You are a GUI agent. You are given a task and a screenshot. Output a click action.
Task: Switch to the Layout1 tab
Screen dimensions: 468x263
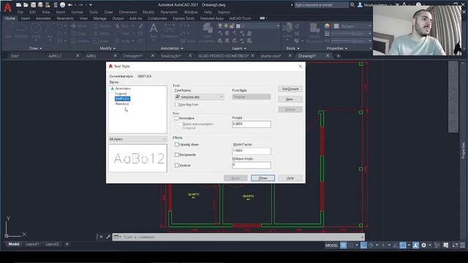point(32,244)
